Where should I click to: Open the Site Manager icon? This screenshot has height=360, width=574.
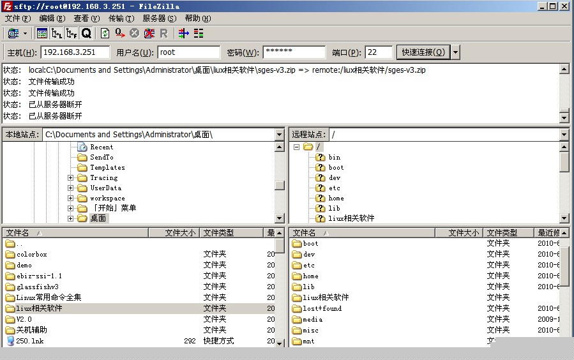click(13, 34)
